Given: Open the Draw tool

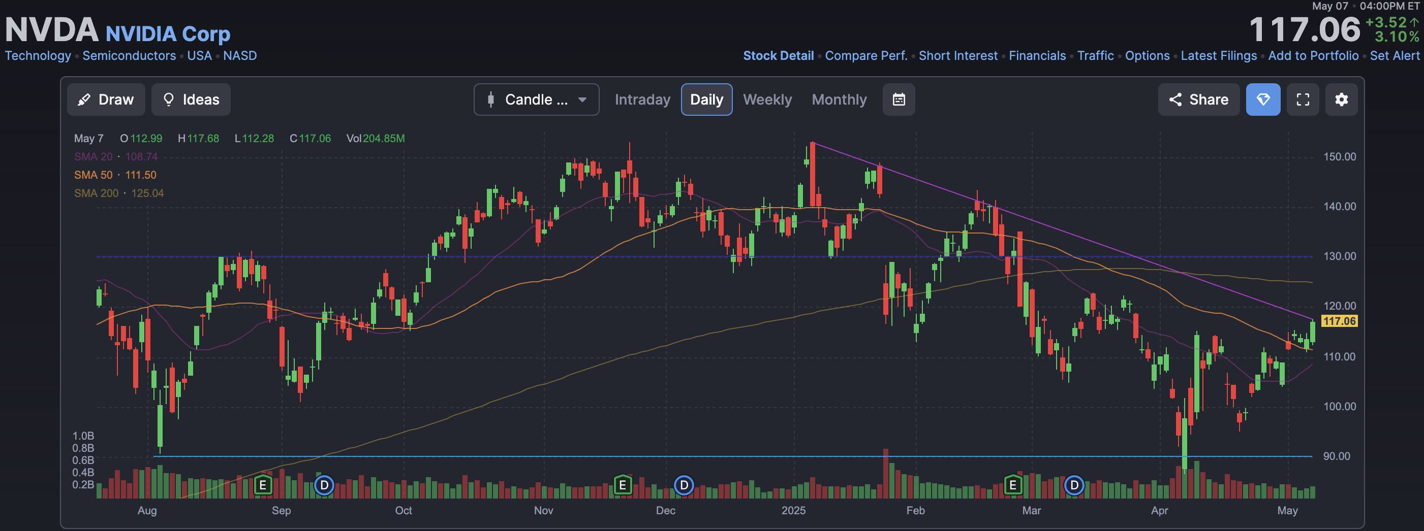Looking at the screenshot, I should coord(106,99).
